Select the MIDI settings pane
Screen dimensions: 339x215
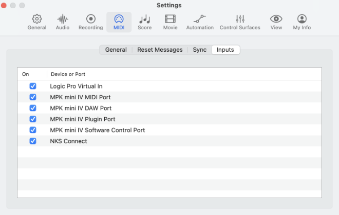click(x=119, y=22)
